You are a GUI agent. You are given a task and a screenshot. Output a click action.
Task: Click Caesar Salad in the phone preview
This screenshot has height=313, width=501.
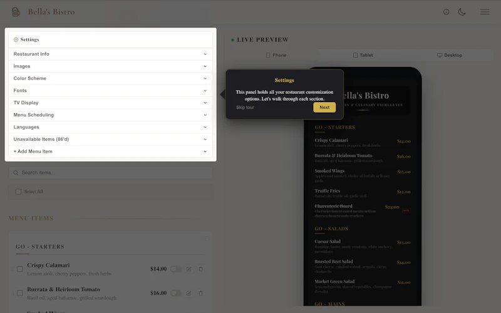(328, 242)
